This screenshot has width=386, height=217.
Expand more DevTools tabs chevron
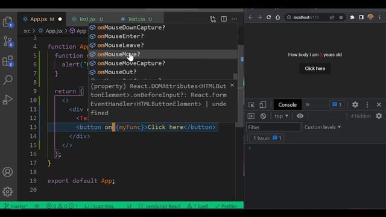[x=307, y=104]
